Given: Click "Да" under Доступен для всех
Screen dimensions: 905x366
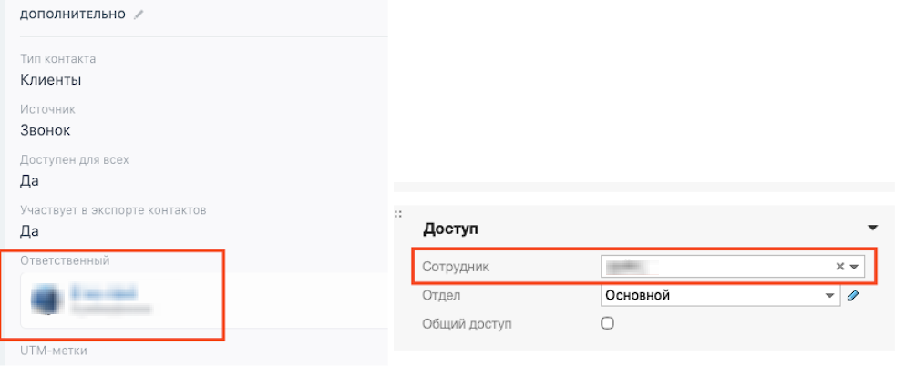Looking at the screenshot, I should (x=29, y=180).
